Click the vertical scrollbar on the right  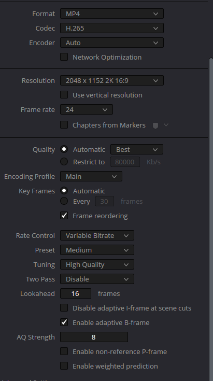point(211,219)
